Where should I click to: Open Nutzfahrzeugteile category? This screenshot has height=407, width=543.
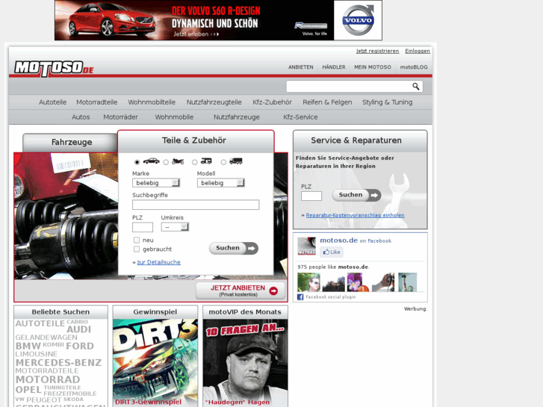click(214, 102)
